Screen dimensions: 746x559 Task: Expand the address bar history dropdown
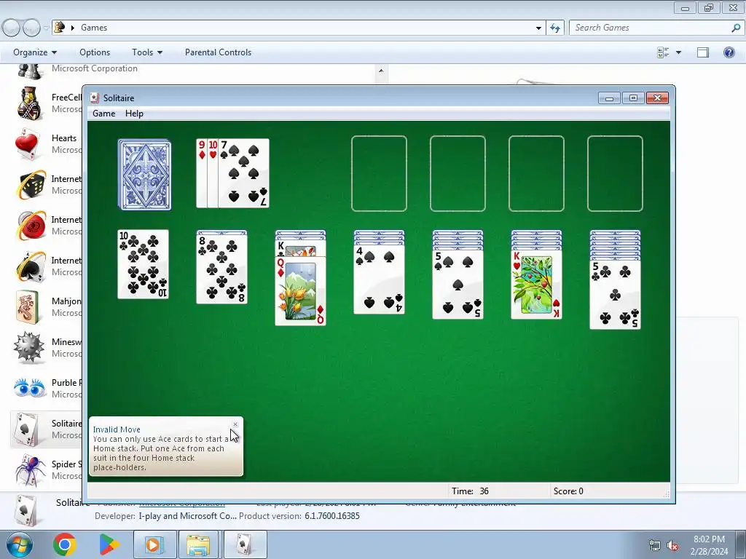pos(538,28)
